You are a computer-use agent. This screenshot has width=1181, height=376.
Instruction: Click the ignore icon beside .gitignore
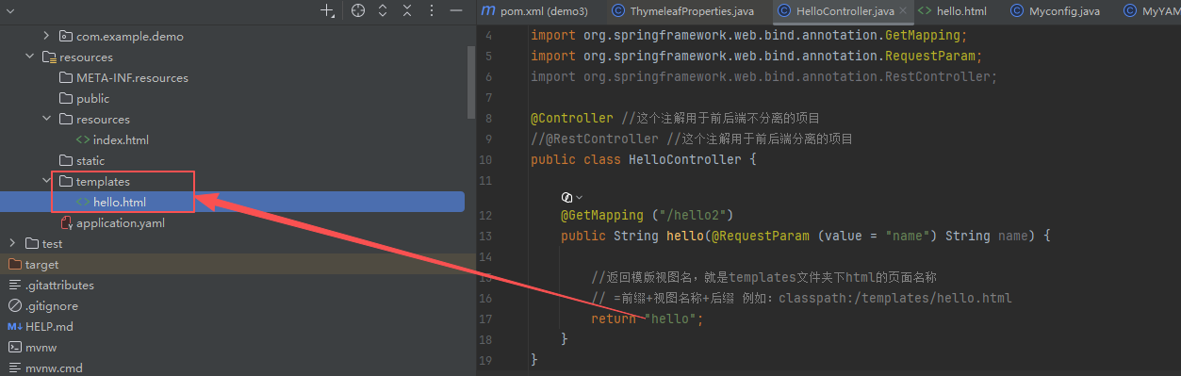tap(15, 306)
